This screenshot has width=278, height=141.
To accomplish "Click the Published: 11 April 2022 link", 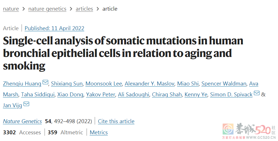I will tap(54, 28).
